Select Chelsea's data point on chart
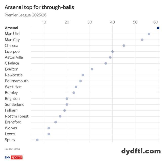The height and width of the screenshot is (161, 167). point(124,46)
